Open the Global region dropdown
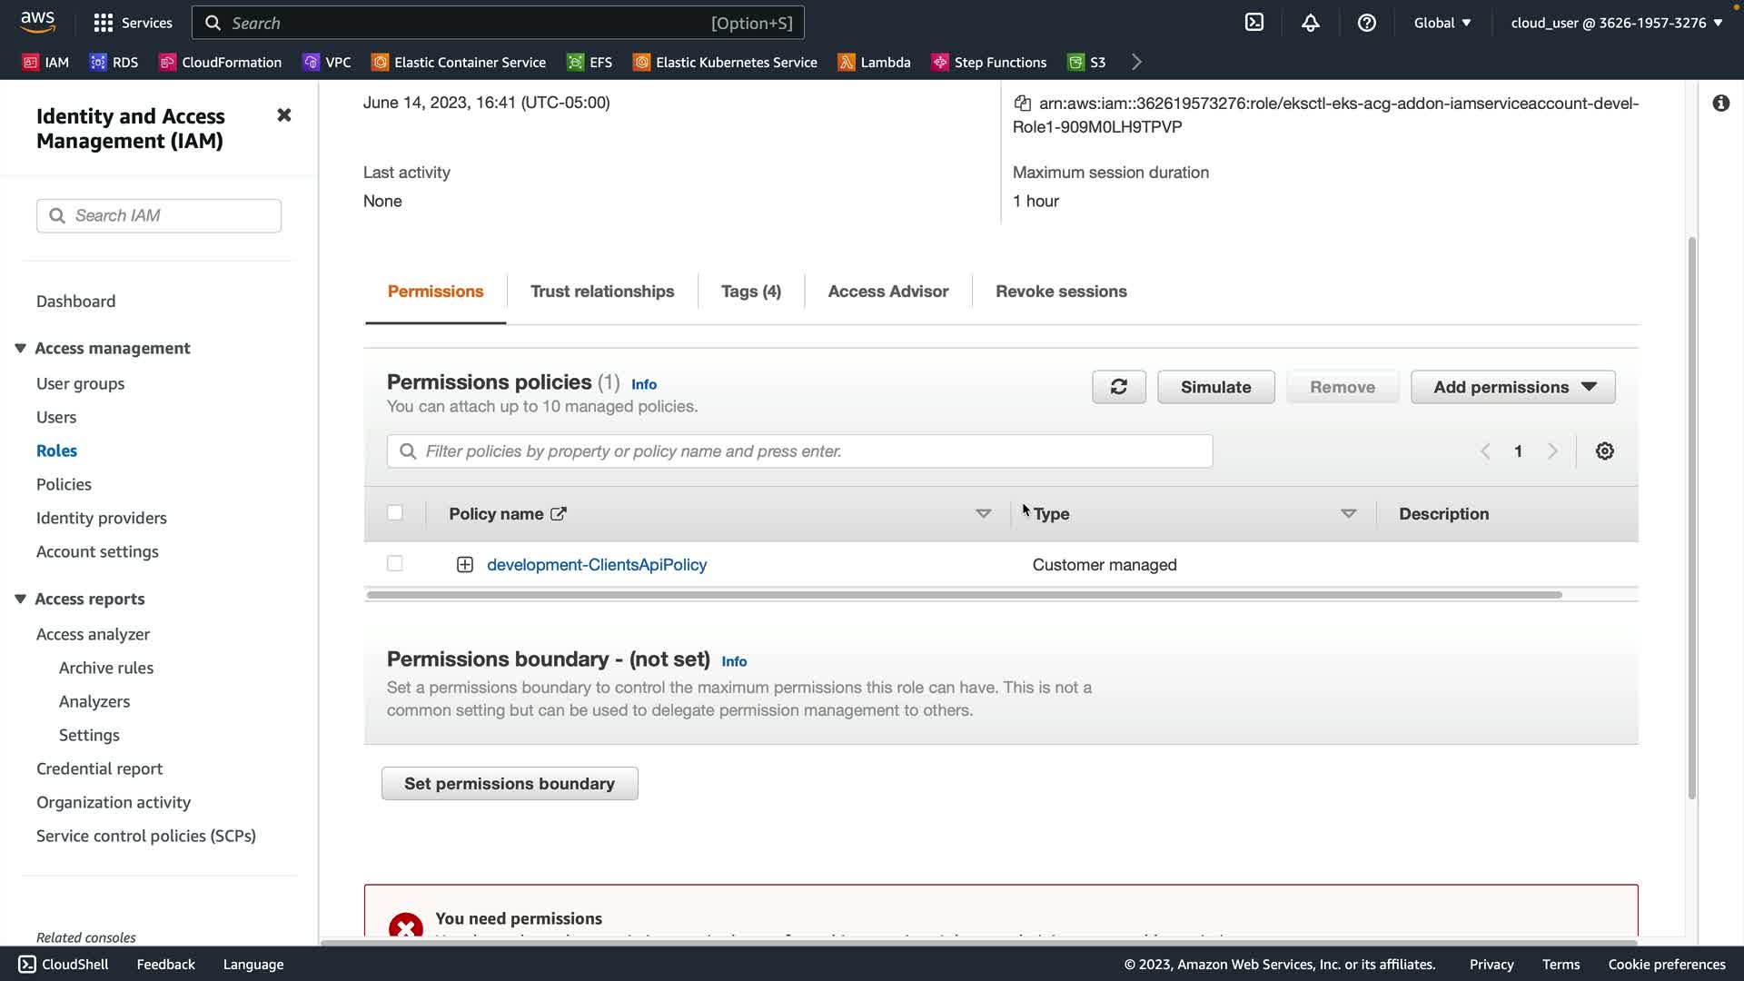1744x981 pixels. click(x=1442, y=23)
